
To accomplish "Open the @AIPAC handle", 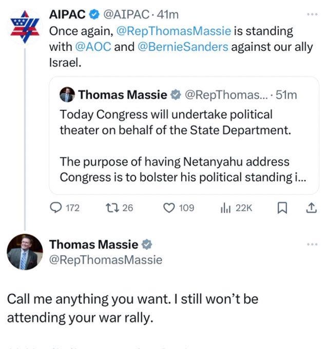I will tap(126, 15).
